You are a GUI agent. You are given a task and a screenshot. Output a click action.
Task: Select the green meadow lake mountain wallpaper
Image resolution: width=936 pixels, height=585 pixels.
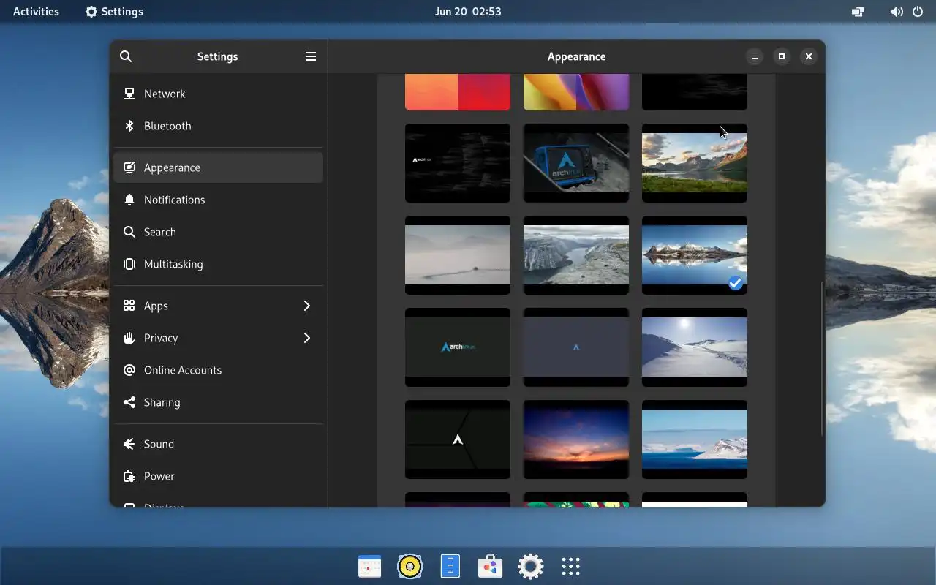point(695,163)
